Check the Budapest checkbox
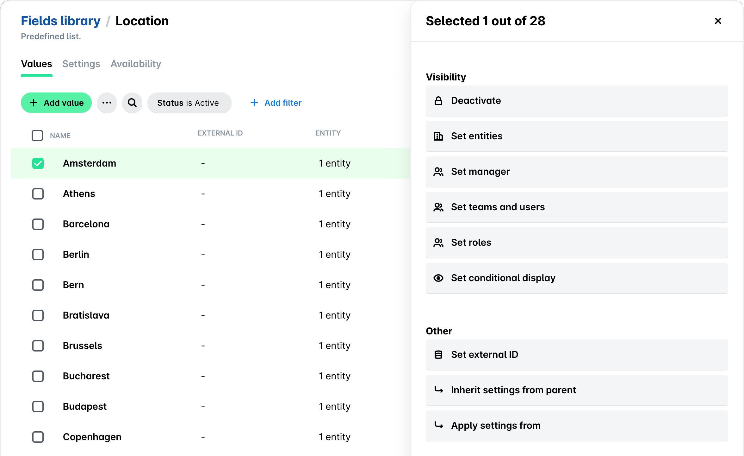This screenshot has width=744, height=456. pos(38,407)
